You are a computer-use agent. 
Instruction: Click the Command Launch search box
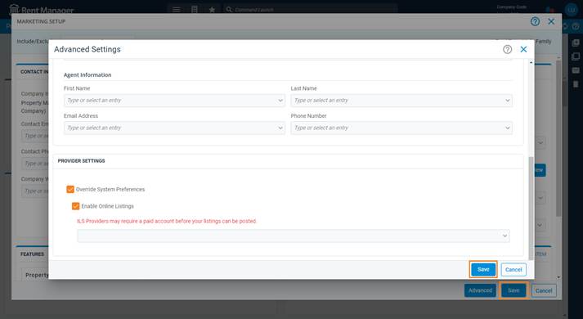coord(311,9)
